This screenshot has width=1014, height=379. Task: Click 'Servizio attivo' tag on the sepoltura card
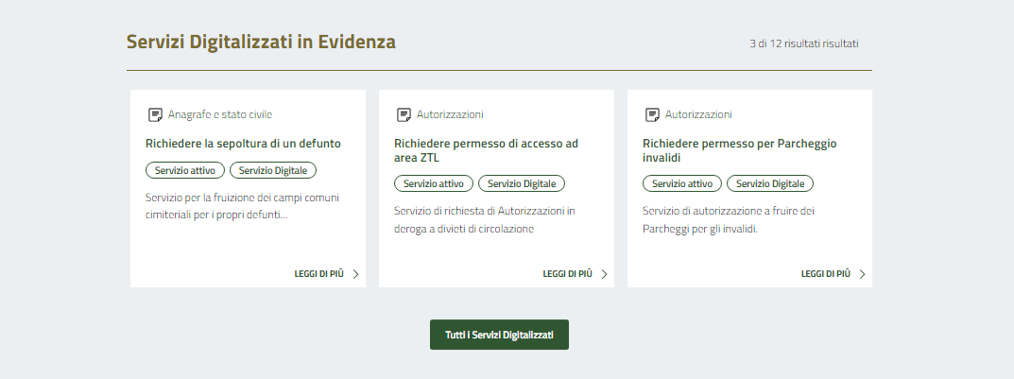tap(185, 170)
